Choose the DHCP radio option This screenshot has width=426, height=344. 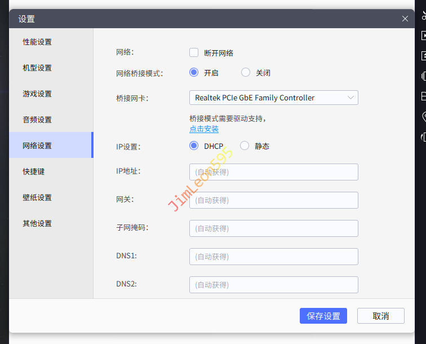[194, 145]
